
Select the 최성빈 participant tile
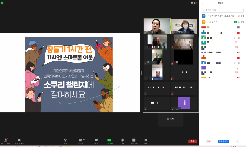[x=170, y=119]
